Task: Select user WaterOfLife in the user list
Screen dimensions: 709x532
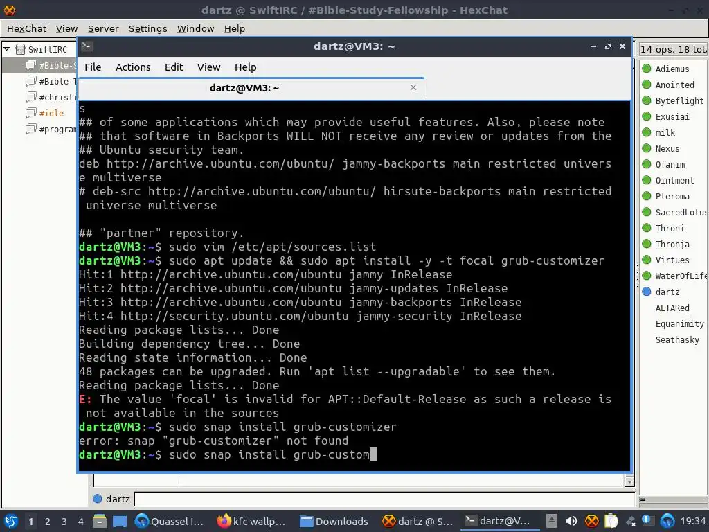Action: click(x=681, y=276)
